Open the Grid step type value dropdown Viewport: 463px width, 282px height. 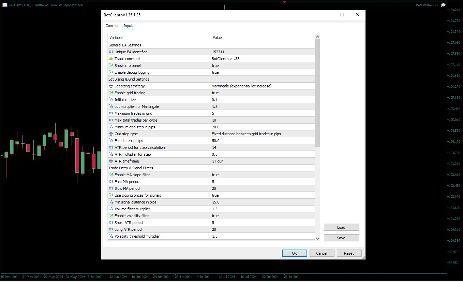tap(263, 134)
